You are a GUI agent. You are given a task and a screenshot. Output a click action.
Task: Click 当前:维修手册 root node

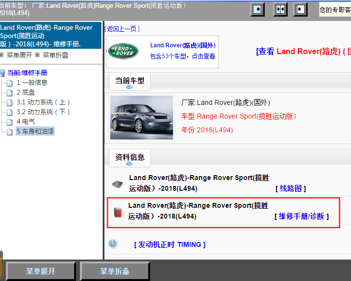click(27, 73)
